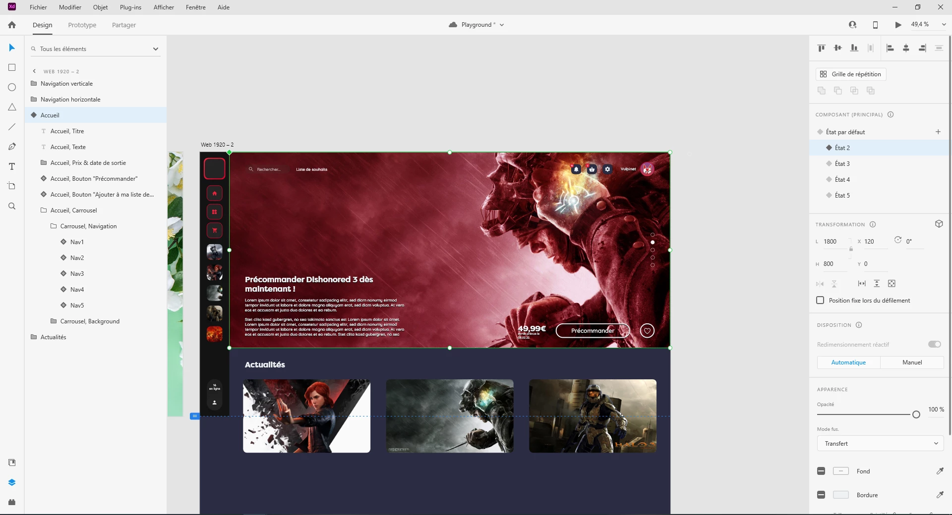The width and height of the screenshot is (952, 515).
Task: Open the Tous les éléments filter dropdown
Action: (156, 49)
